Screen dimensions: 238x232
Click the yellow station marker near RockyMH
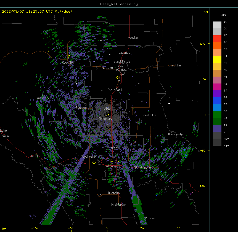coord(69,56)
